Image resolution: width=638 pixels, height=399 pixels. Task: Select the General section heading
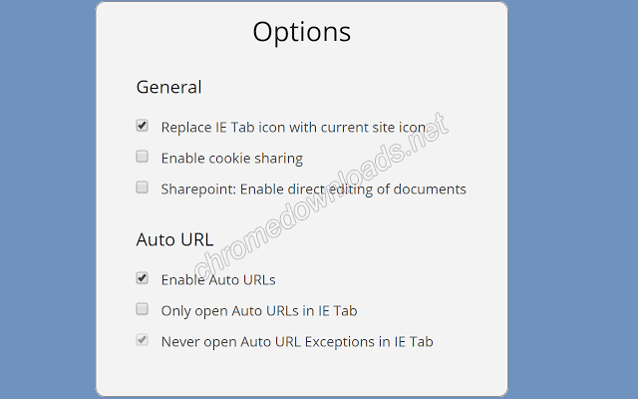pyautogui.click(x=168, y=87)
